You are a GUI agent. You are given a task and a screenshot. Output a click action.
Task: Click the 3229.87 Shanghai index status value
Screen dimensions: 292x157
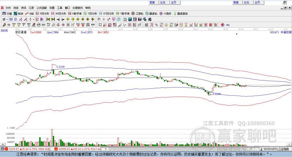pyautogui.click(x=14, y=149)
